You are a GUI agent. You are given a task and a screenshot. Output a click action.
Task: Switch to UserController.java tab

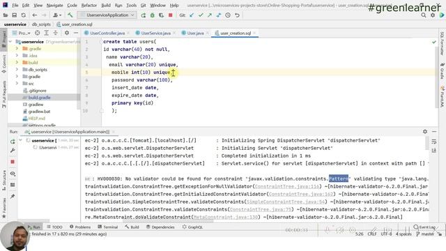click(x=107, y=33)
